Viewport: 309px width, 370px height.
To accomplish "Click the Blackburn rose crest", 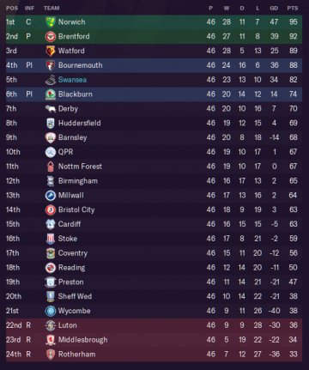I will click(x=51, y=94).
